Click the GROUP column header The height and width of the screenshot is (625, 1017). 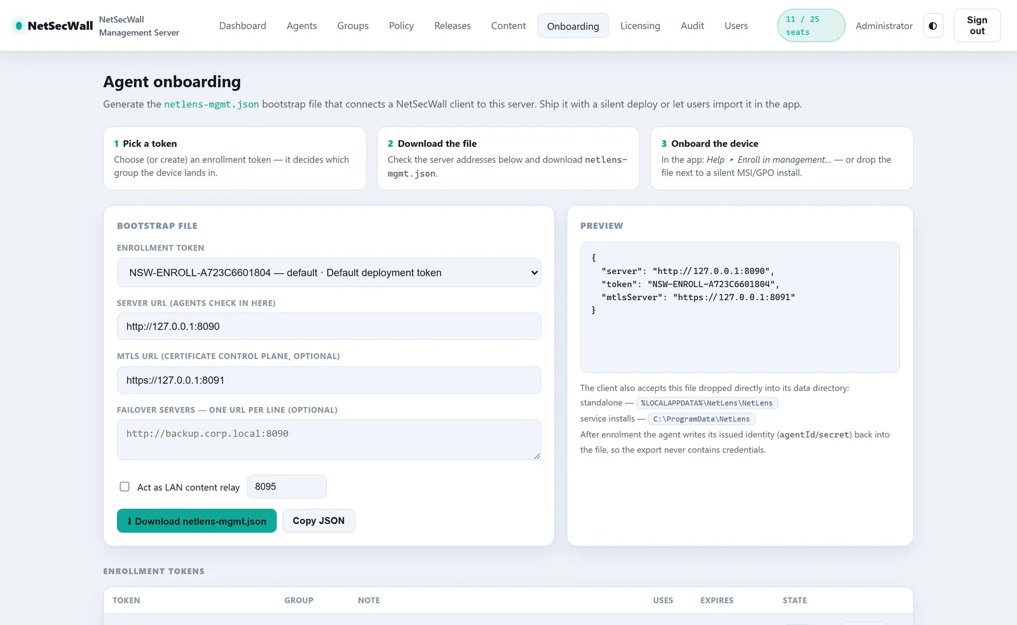tap(299, 600)
